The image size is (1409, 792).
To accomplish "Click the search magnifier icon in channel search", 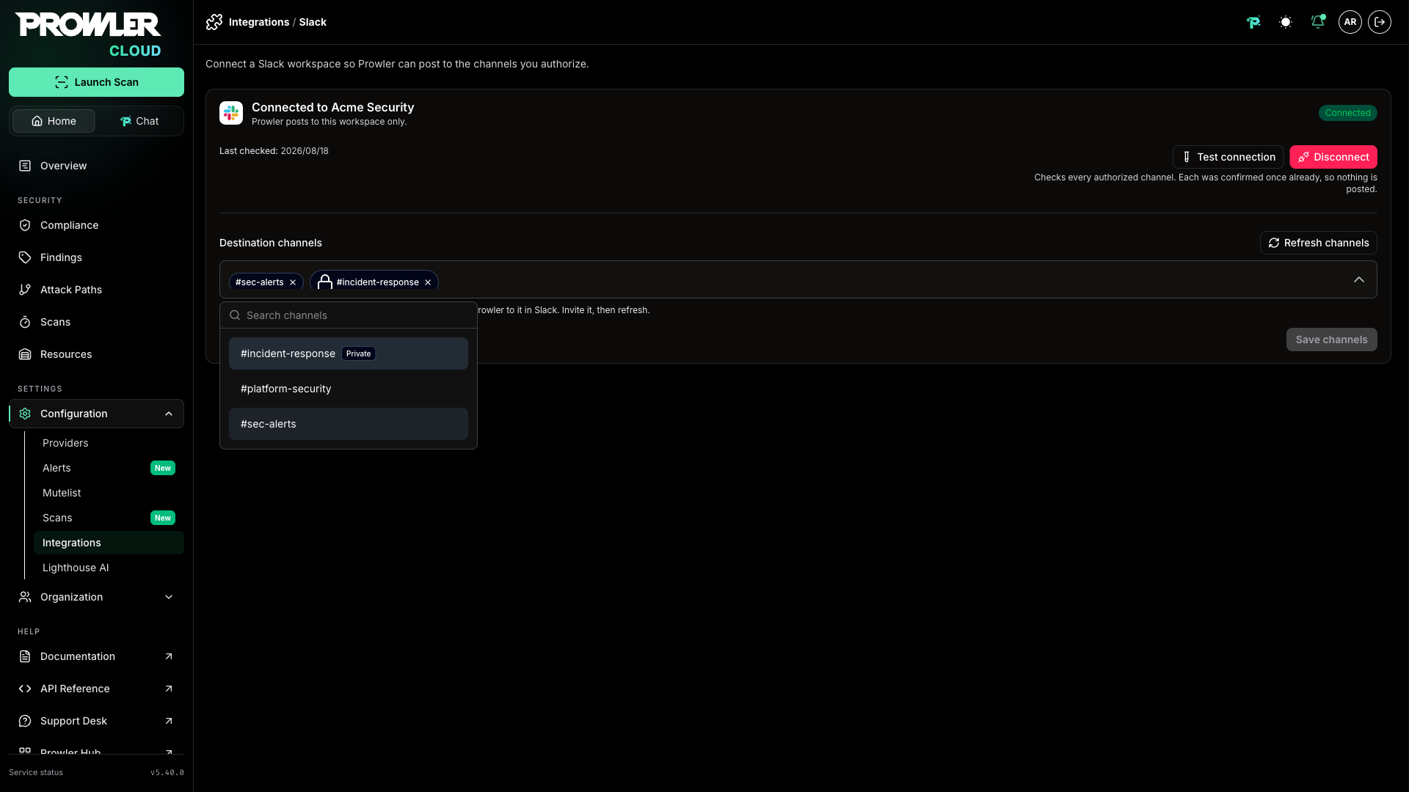I will (235, 315).
